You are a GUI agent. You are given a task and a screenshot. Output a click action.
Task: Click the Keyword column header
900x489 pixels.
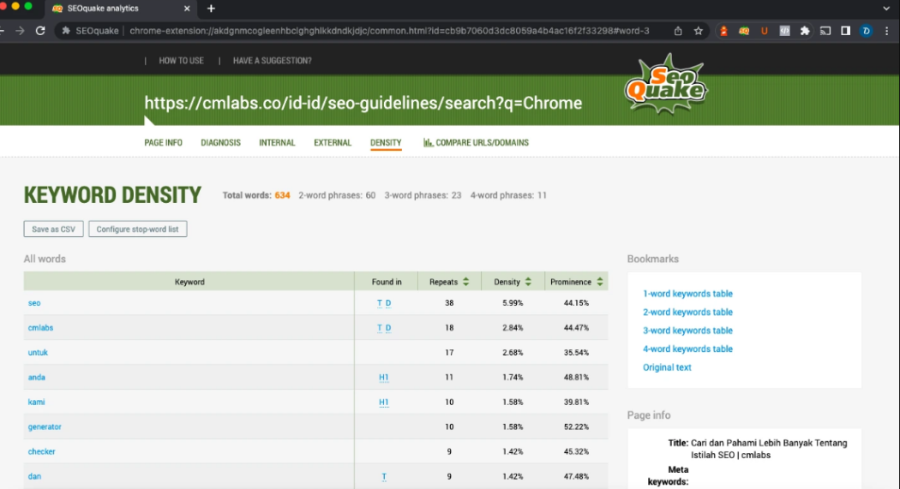coord(189,282)
